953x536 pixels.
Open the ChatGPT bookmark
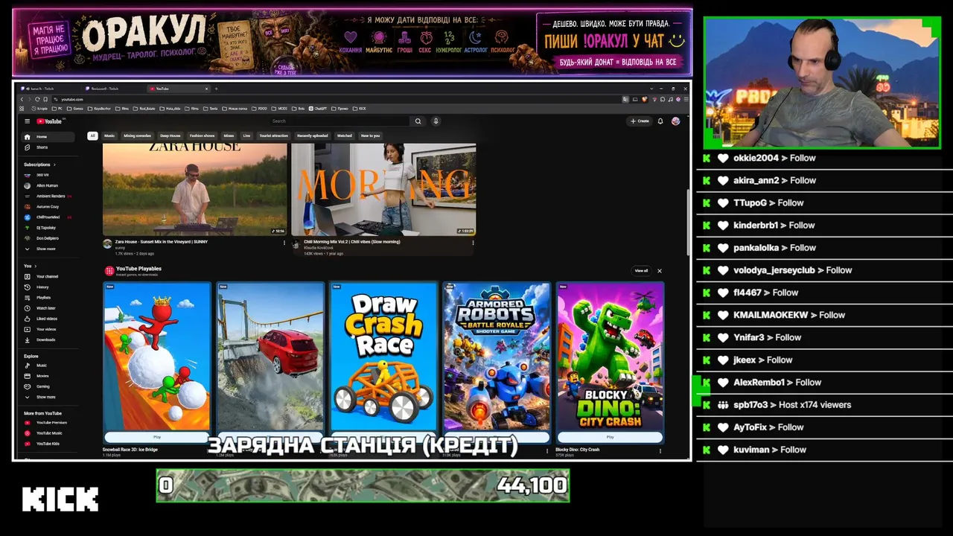[x=319, y=109]
